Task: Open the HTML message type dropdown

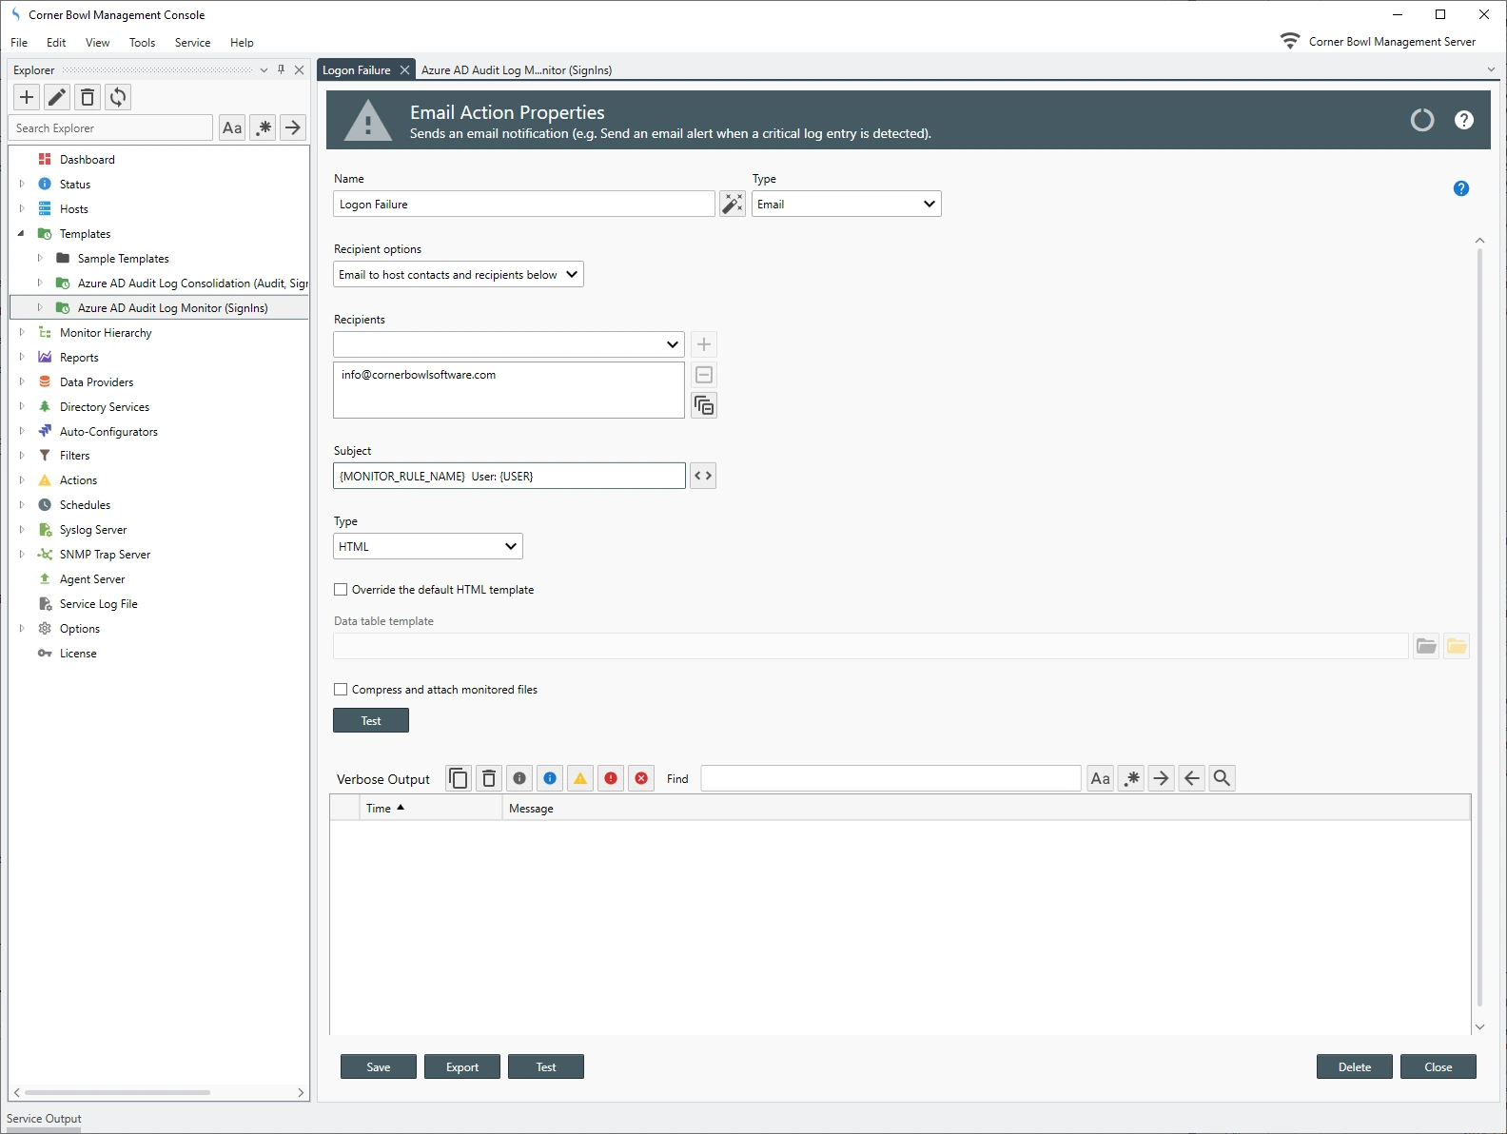Action: click(x=427, y=546)
